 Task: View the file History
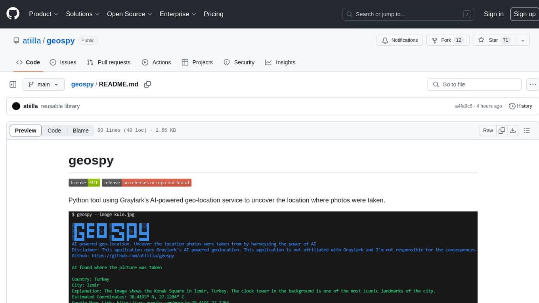(x=520, y=106)
